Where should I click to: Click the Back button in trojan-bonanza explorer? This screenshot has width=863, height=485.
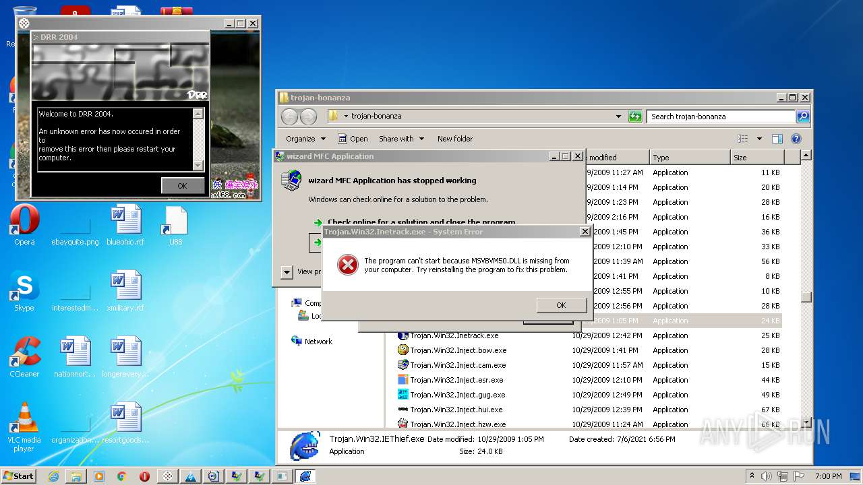[289, 117]
